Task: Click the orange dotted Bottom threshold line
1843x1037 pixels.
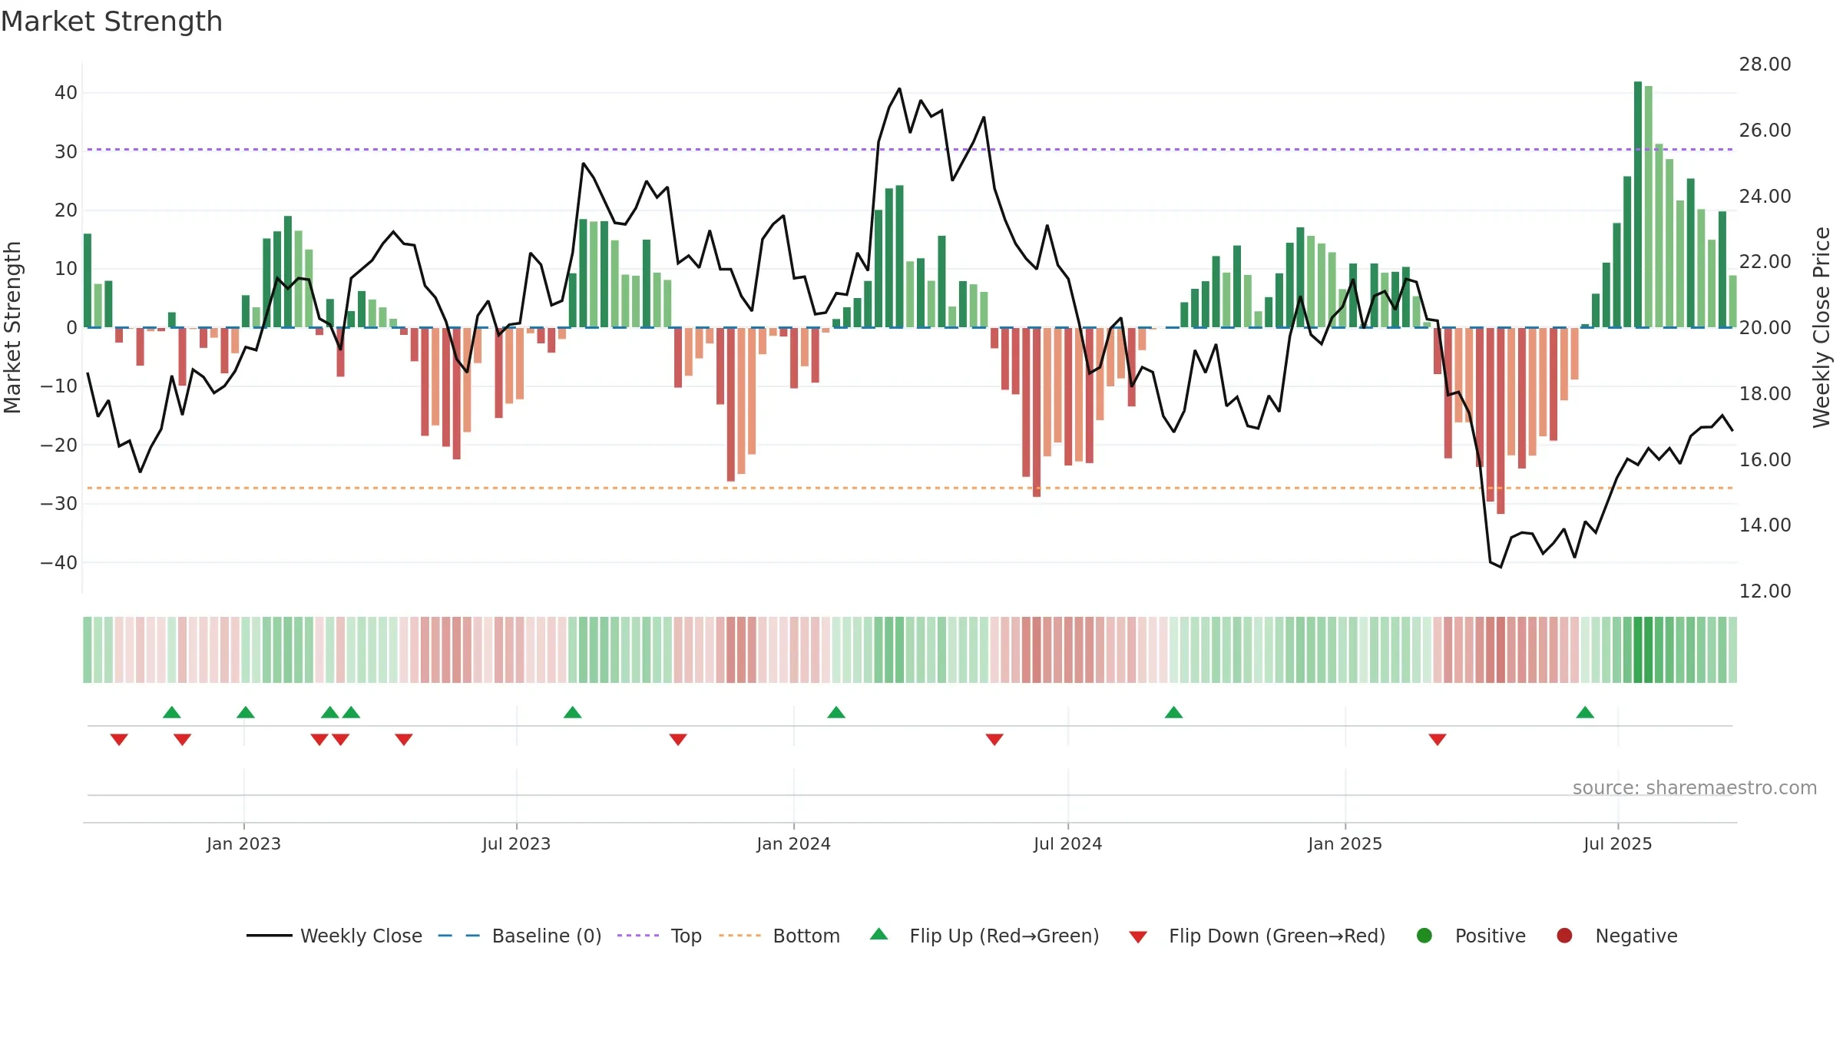Action: point(910,488)
